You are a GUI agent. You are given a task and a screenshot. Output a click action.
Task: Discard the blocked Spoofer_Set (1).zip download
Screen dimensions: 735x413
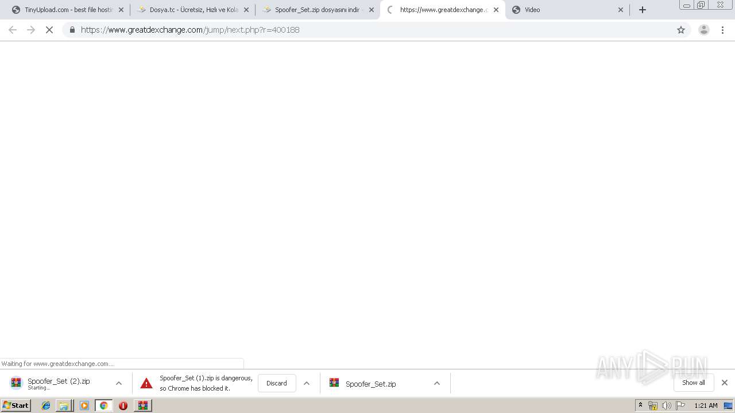277,383
